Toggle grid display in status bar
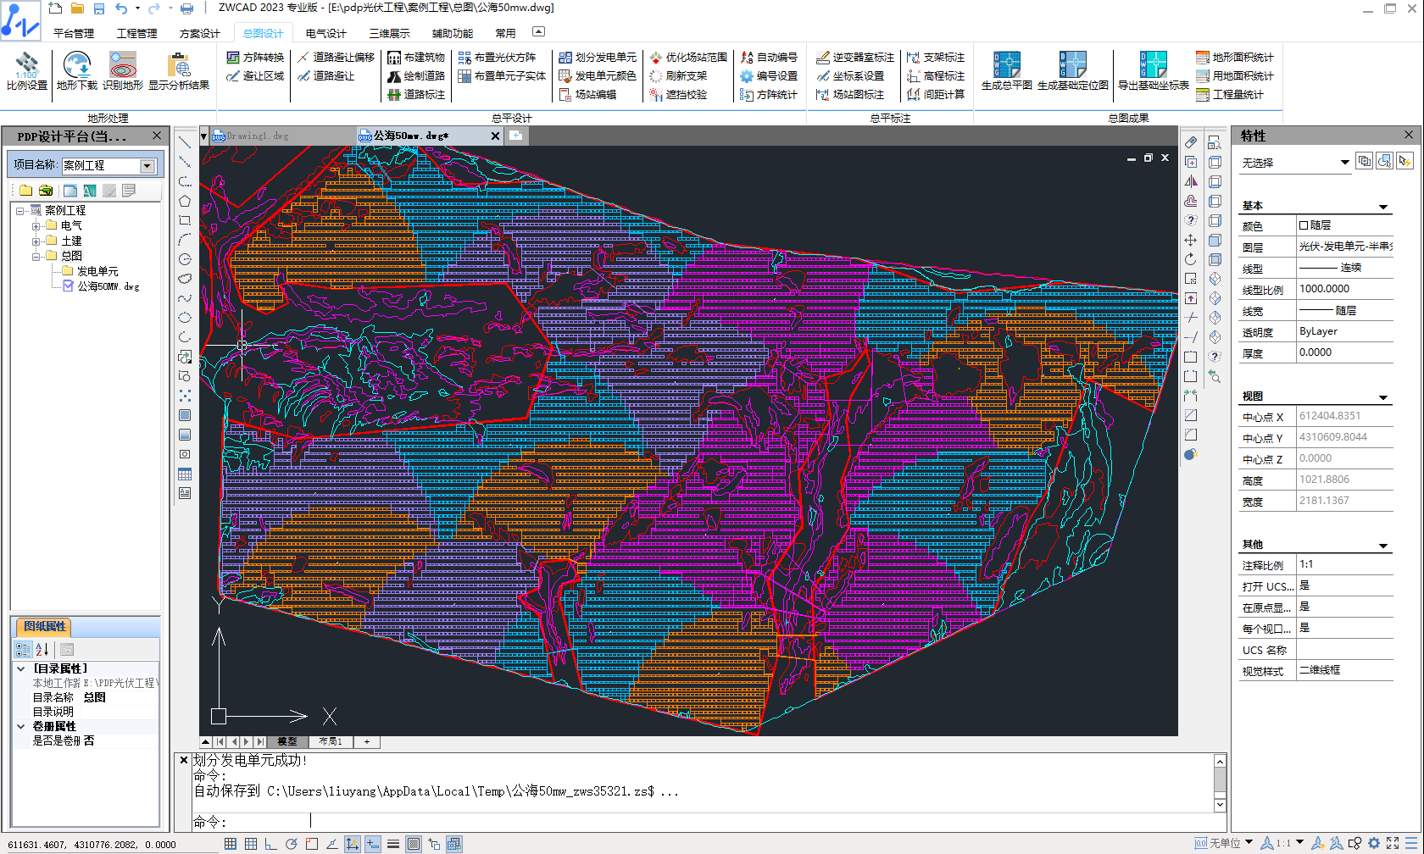 click(x=251, y=844)
